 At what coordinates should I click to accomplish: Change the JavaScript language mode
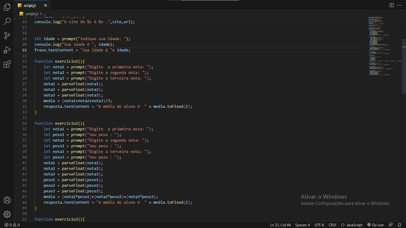coord(352,225)
